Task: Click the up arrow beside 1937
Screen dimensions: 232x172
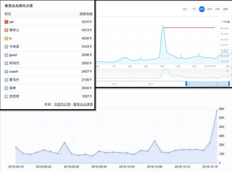Action: click(91, 96)
